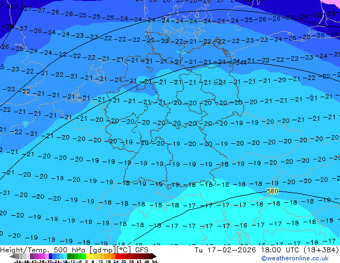Image resolution: width=340 pixels, height=263 pixels.
Task: Click the legend value label '54'
Action: (154, 261)
